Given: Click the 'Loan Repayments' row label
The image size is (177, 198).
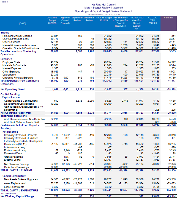Looking at the screenshot, I should tap(14, 187).
